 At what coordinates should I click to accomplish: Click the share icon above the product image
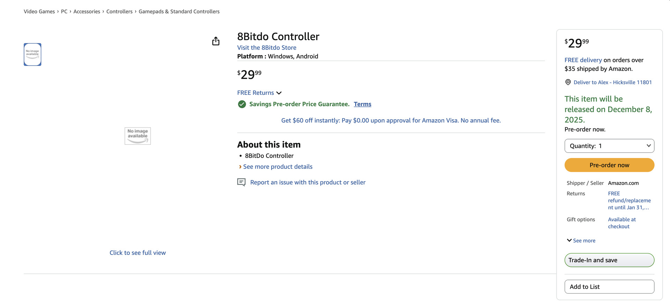[216, 41]
